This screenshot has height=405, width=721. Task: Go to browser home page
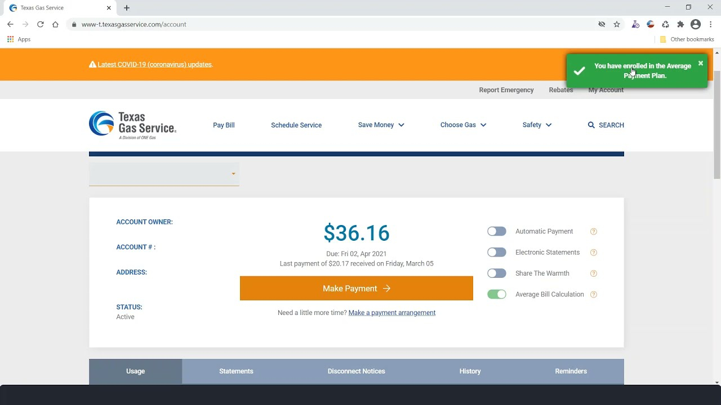pos(55,24)
